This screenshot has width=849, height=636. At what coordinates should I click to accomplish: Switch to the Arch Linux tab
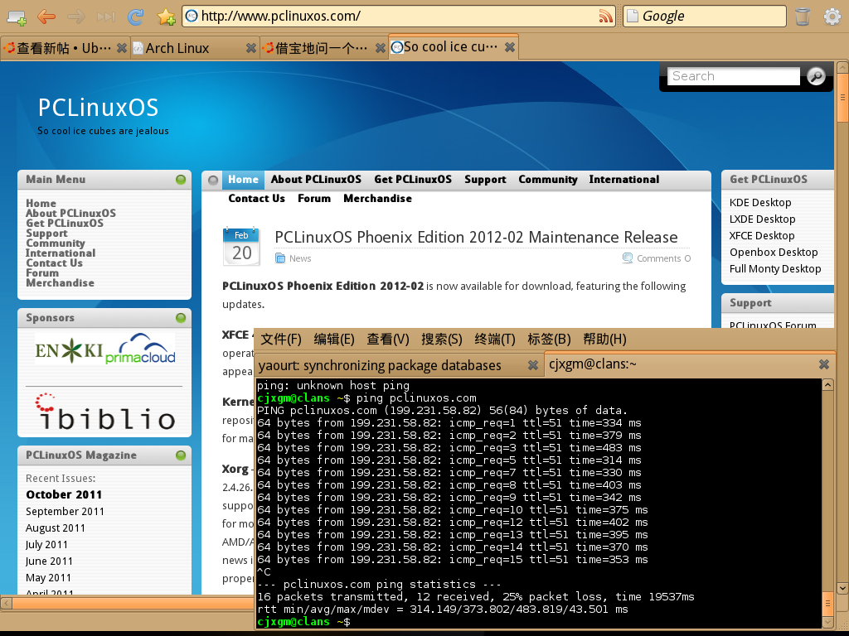pyautogui.click(x=194, y=48)
